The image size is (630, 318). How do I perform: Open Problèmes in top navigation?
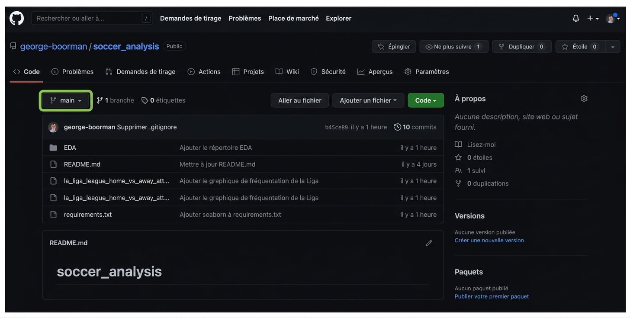point(245,18)
